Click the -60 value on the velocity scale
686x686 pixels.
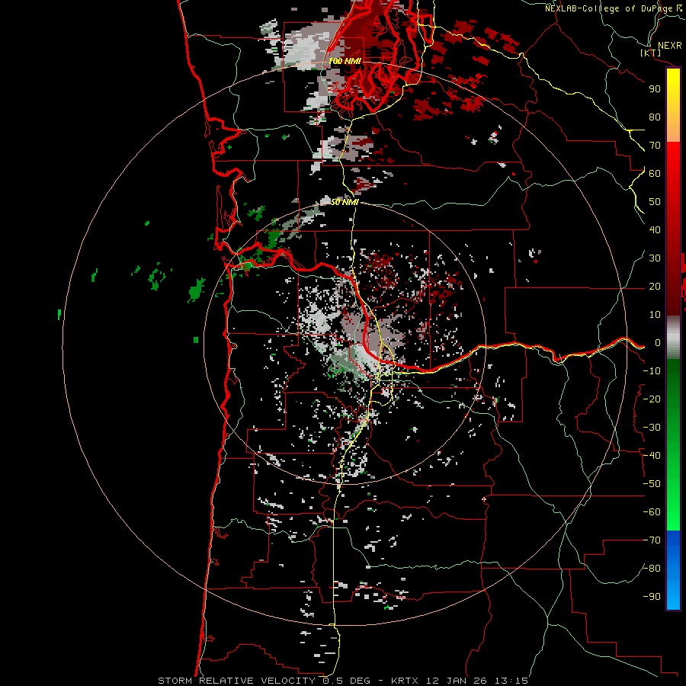652,512
